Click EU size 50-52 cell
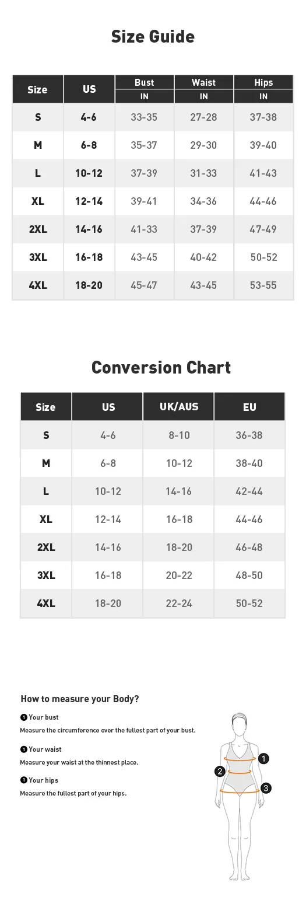 point(249,603)
